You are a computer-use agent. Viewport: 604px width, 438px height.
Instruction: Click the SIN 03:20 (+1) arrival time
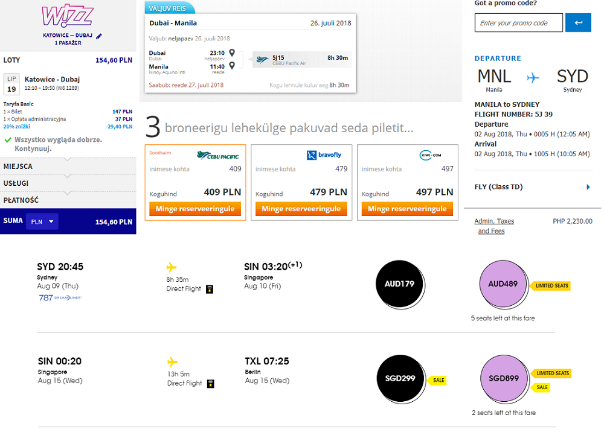(x=273, y=266)
